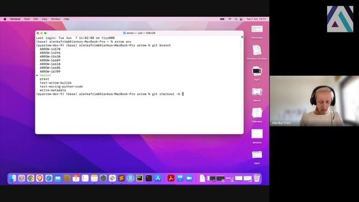Open Control Center in menu bar
The image size is (359, 202).
pyautogui.click(x=241, y=19)
